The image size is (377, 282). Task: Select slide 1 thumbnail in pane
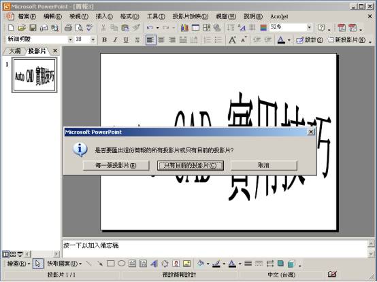pos(35,75)
